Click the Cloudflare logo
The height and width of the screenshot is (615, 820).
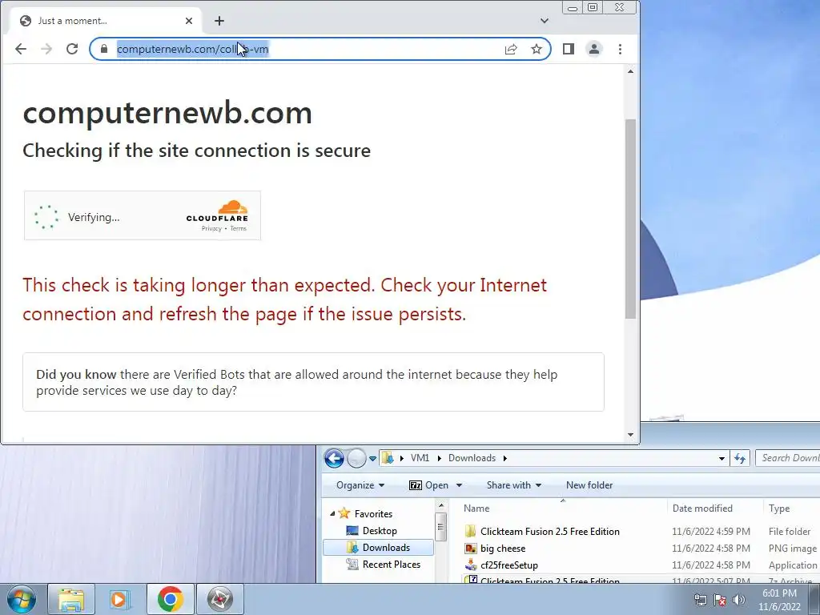[x=217, y=211]
